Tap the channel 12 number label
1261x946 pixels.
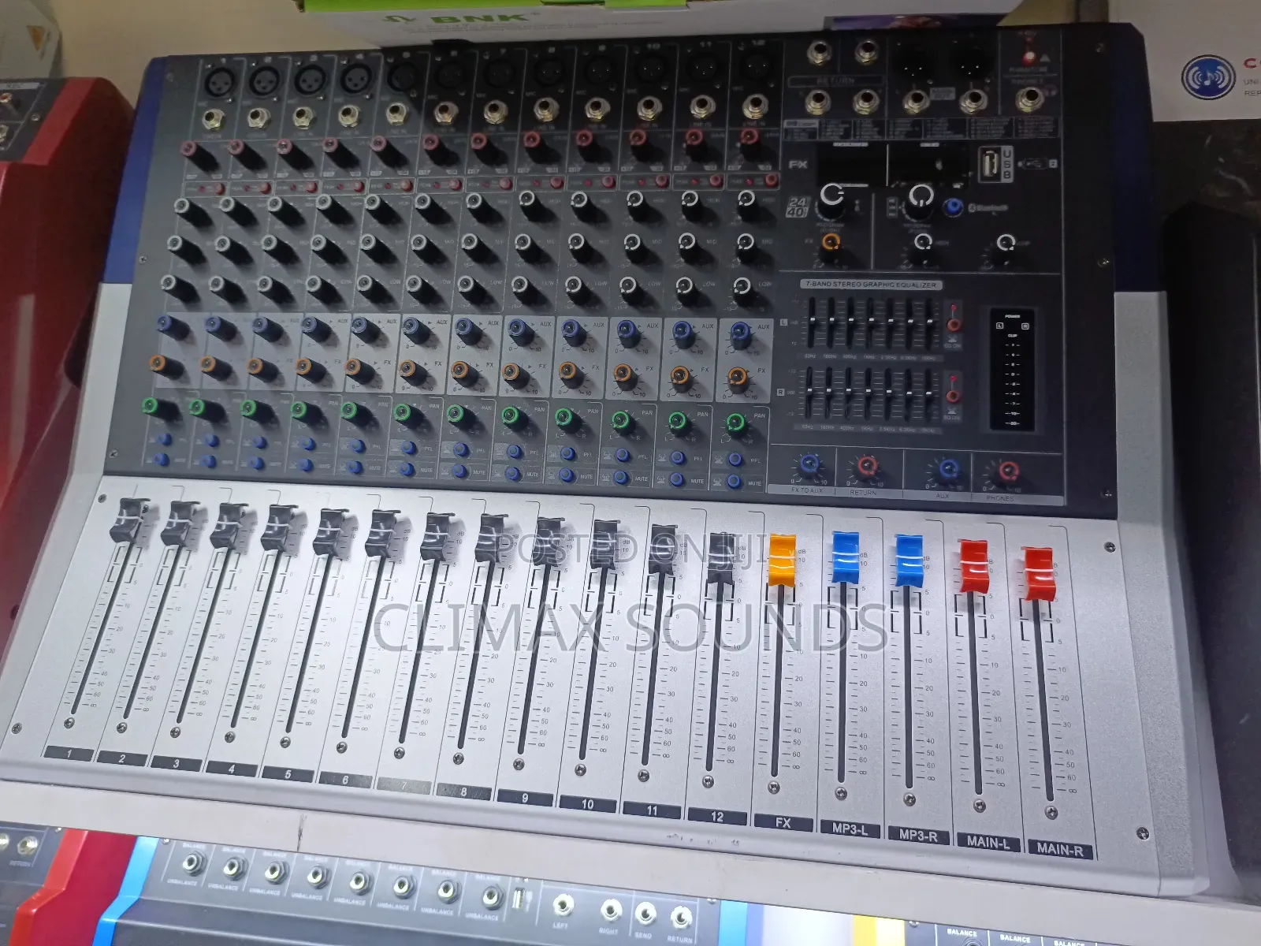coord(717,817)
